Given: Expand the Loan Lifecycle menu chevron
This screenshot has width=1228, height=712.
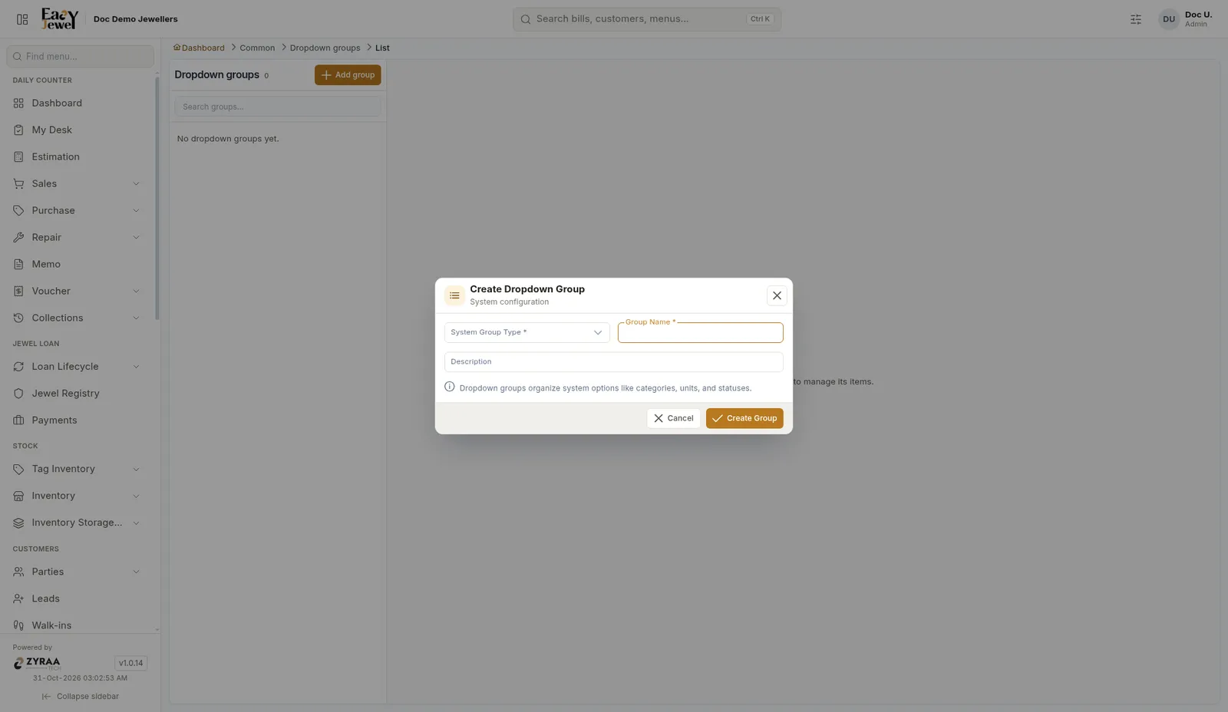Looking at the screenshot, I should click(136, 367).
